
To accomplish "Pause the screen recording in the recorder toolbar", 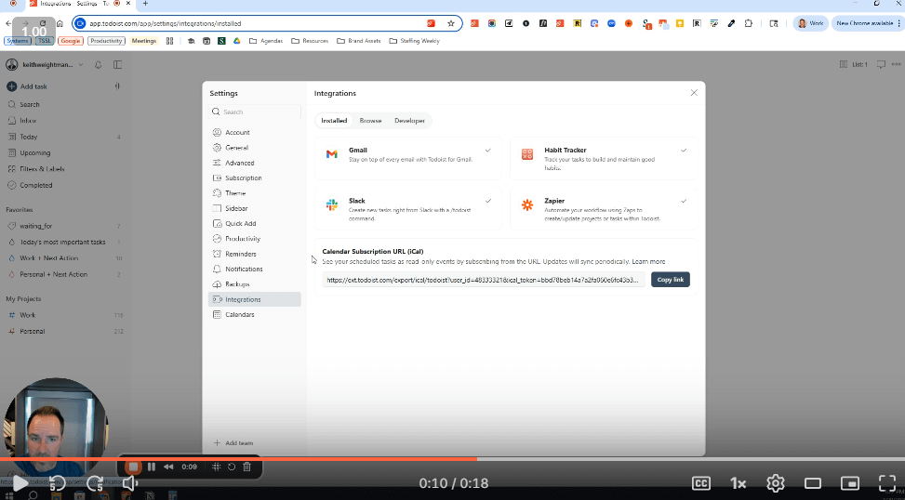I will coord(152,467).
